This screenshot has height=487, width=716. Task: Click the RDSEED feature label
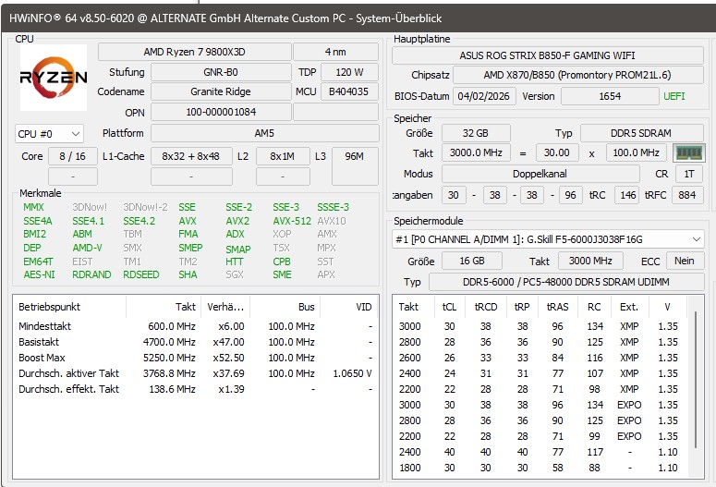(x=140, y=274)
